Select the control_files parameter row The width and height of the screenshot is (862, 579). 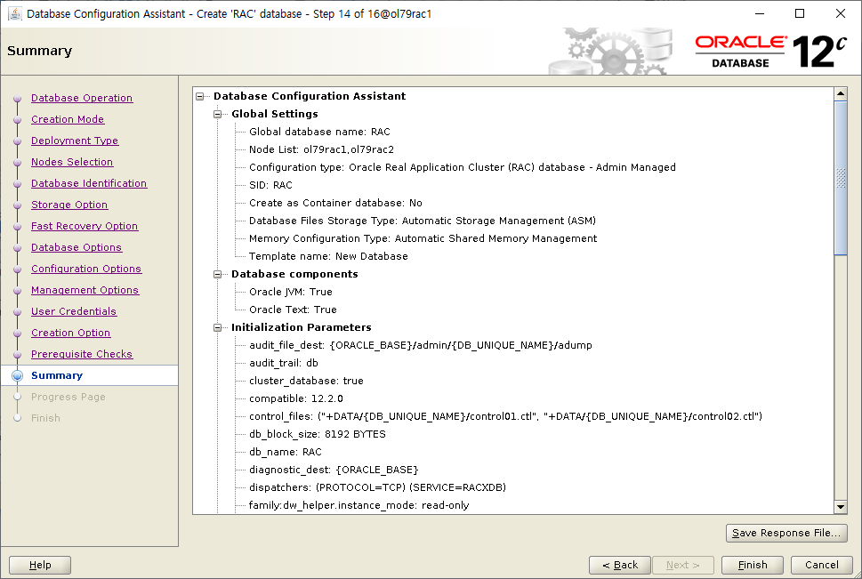[x=506, y=416]
